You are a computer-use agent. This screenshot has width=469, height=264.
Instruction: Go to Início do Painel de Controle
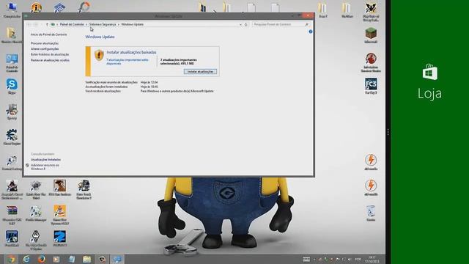click(x=49, y=34)
